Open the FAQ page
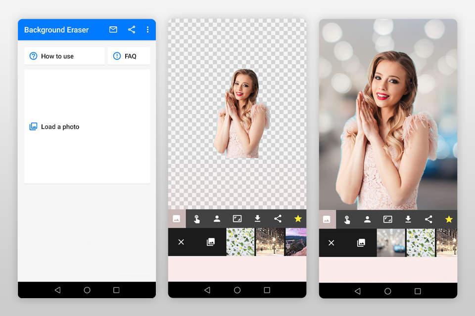 pyautogui.click(x=129, y=56)
